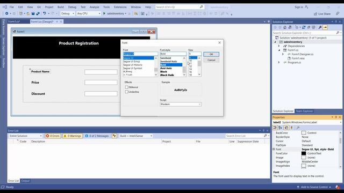Click the Switch Views icon in Solution Explorer
This screenshot has width=344, height=193.
pos(290,27)
